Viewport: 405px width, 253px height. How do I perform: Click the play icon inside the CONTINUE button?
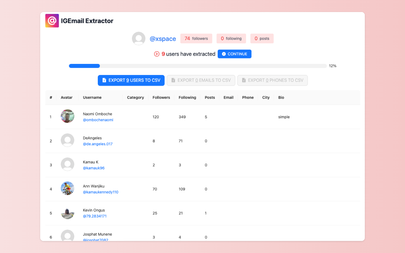[x=224, y=54]
